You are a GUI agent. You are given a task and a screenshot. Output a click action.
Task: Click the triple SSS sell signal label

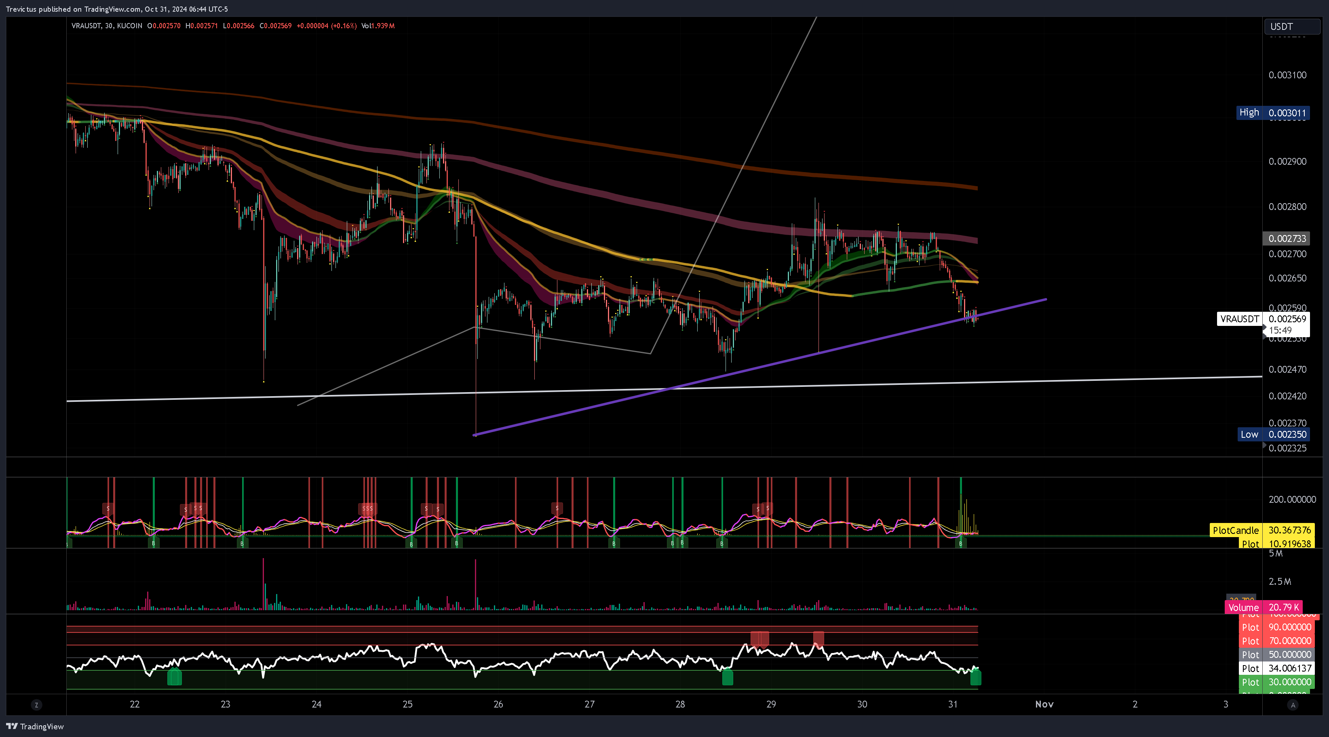367,509
